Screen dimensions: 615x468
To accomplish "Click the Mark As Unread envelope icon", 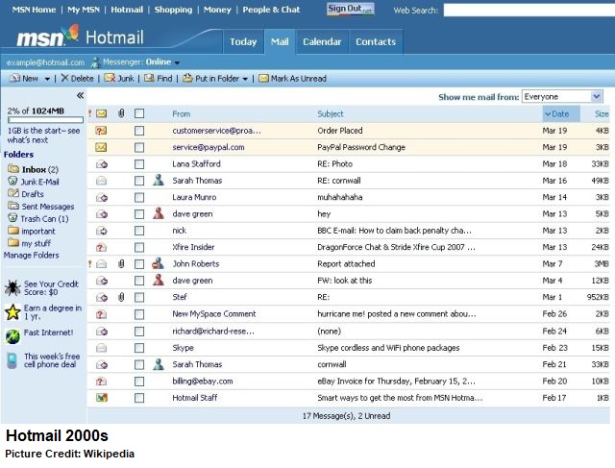I will pyautogui.click(x=263, y=79).
